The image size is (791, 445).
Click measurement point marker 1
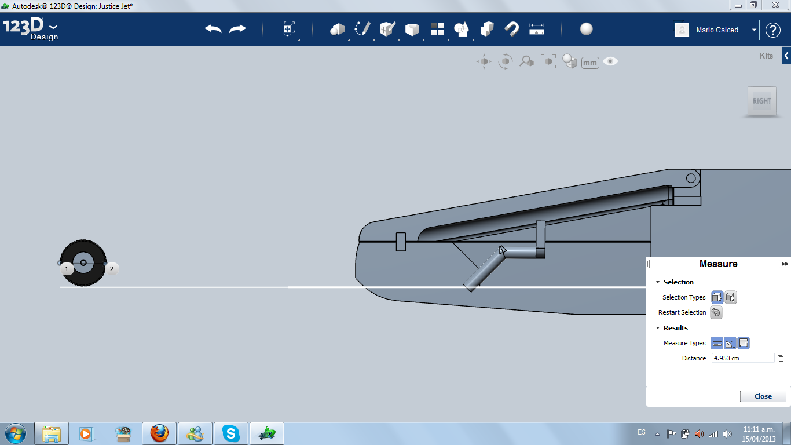click(67, 269)
